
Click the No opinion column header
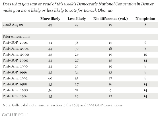pos(145,19)
